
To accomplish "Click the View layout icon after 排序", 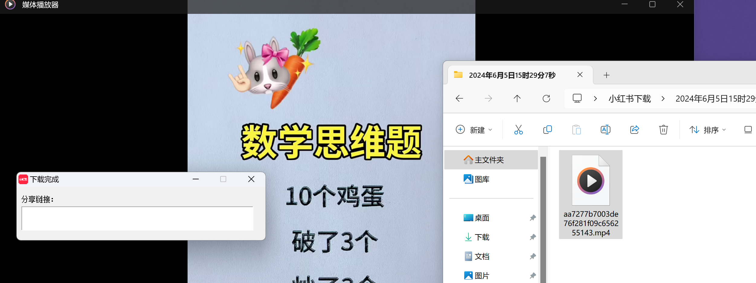I will coord(748,130).
